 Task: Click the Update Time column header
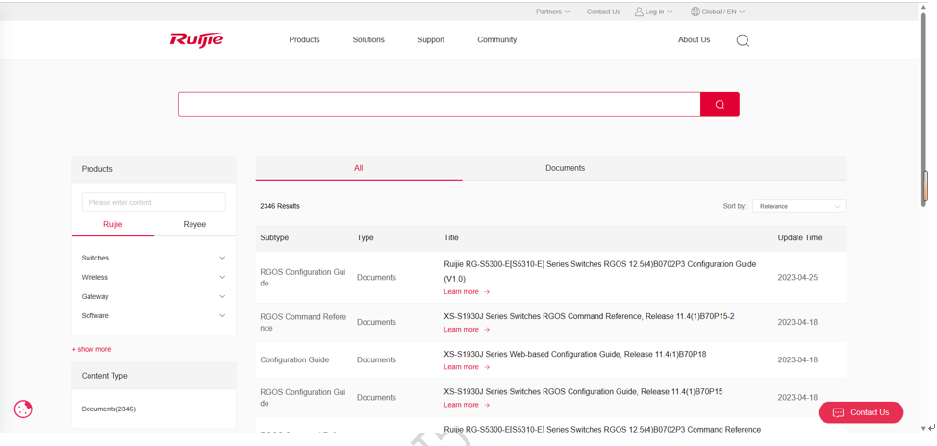pyautogui.click(x=799, y=237)
